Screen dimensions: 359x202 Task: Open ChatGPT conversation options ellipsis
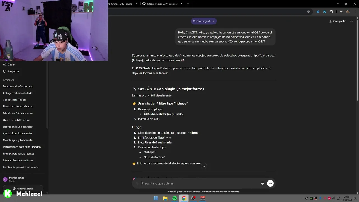(x=351, y=21)
